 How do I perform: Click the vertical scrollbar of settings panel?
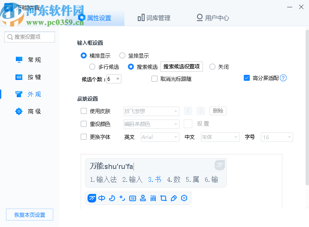pyautogui.click(x=307, y=107)
